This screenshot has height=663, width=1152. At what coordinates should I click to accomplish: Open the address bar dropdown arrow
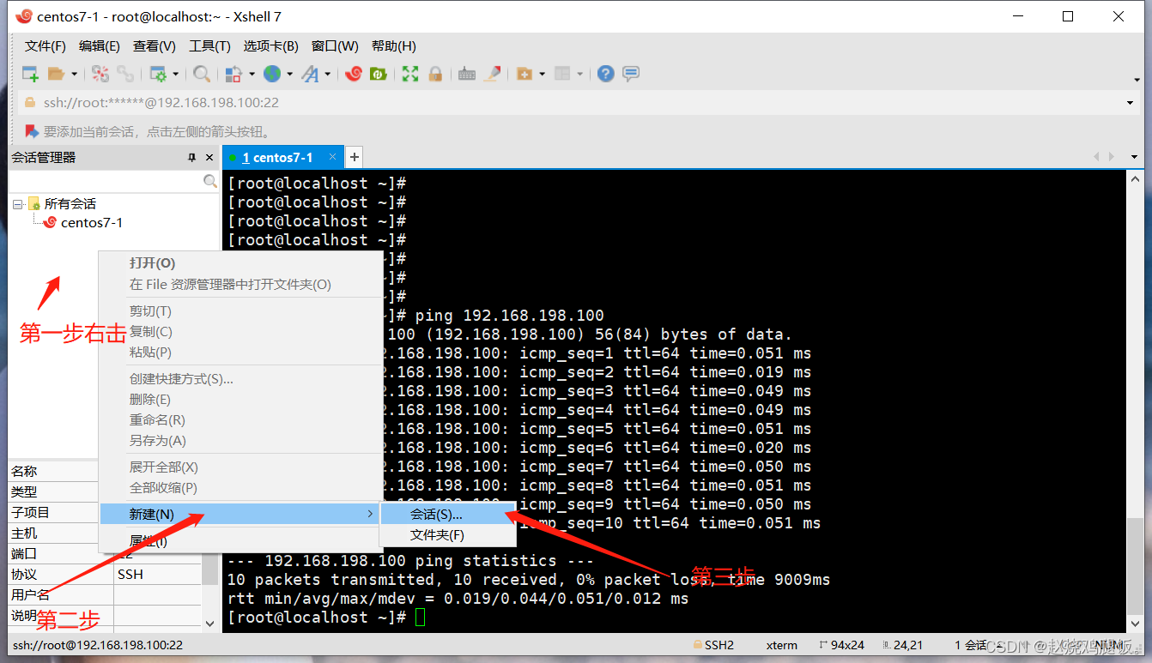click(x=1131, y=103)
